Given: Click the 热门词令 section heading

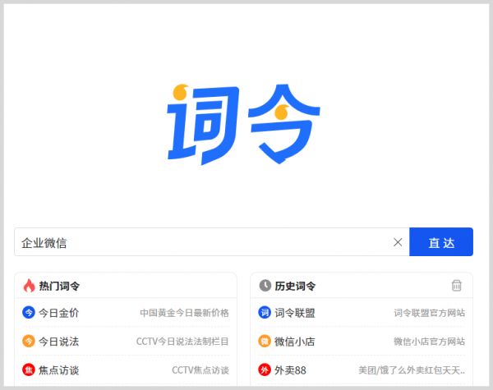Looking at the screenshot, I should pyautogui.click(x=59, y=286).
